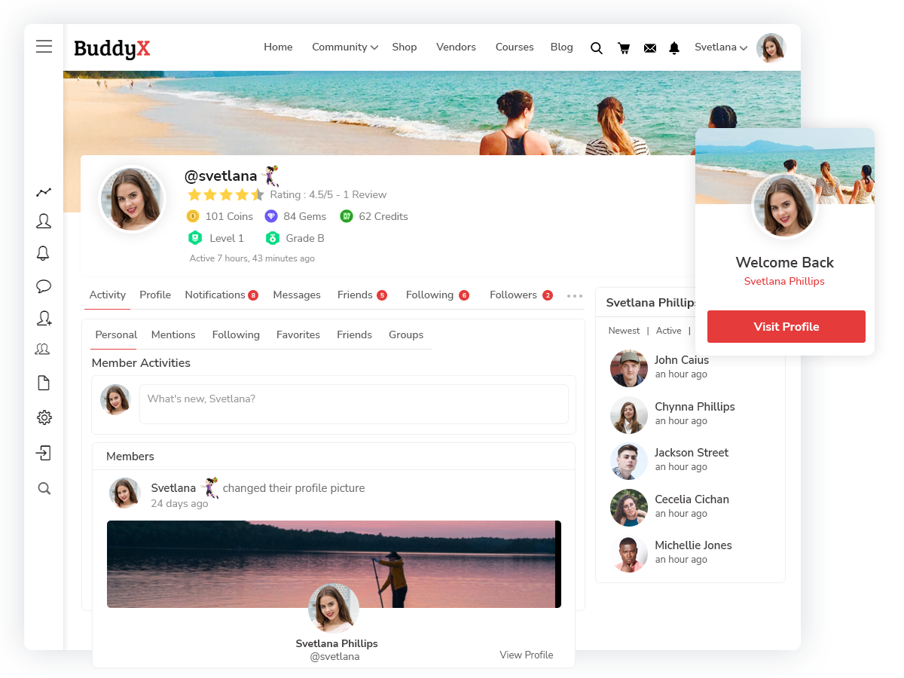Click the add-friend icon in the sidebar

(44, 318)
